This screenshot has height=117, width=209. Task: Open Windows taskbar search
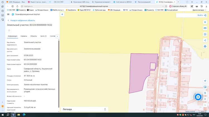point(8,115)
